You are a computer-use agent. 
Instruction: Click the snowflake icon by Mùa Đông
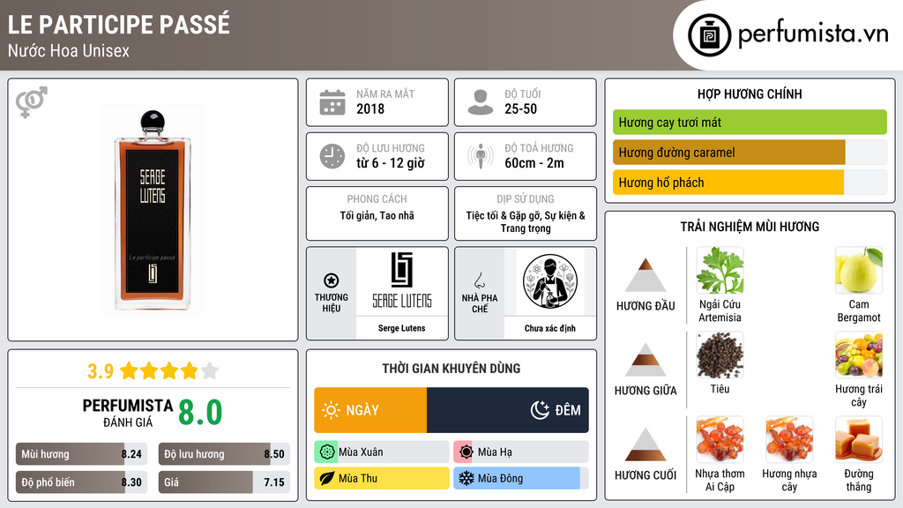[466, 478]
